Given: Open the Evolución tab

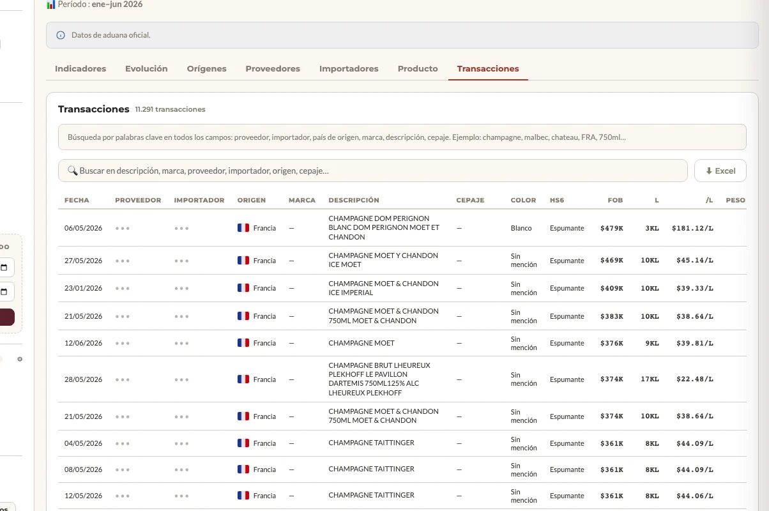Looking at the screenshot, I should click(146, 68).
